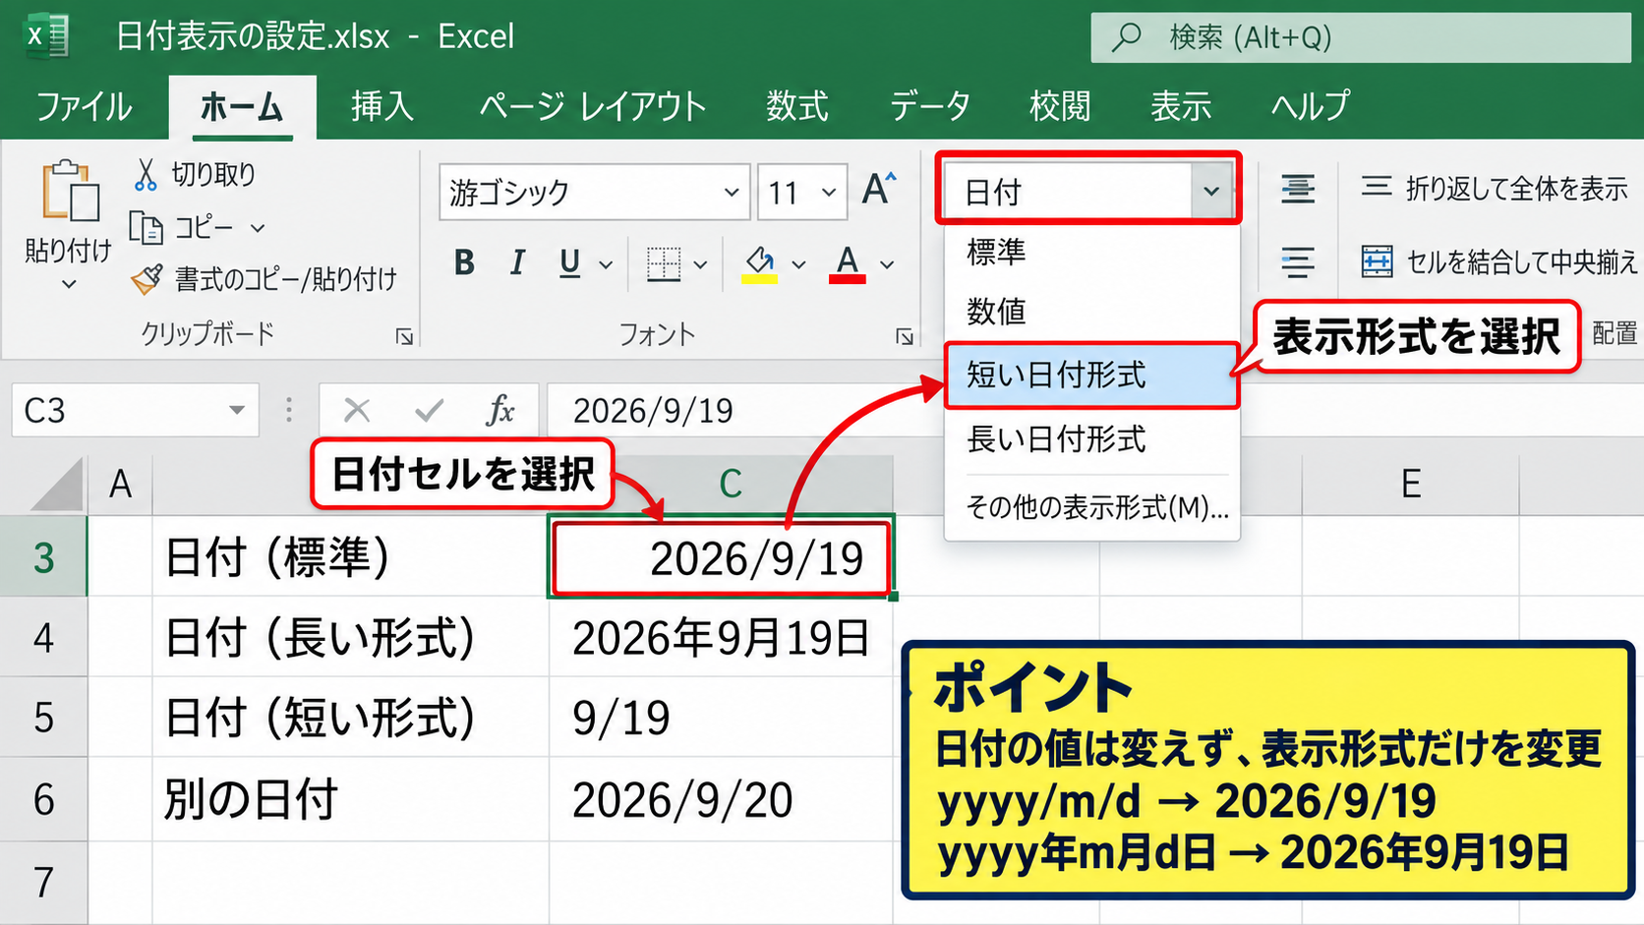Open the Insert Function fx icon
Image resolution: width=1644 pixels, height=925 pixels.
click(500, 410)
